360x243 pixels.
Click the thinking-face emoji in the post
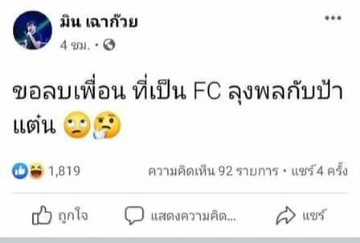point(107,125)
